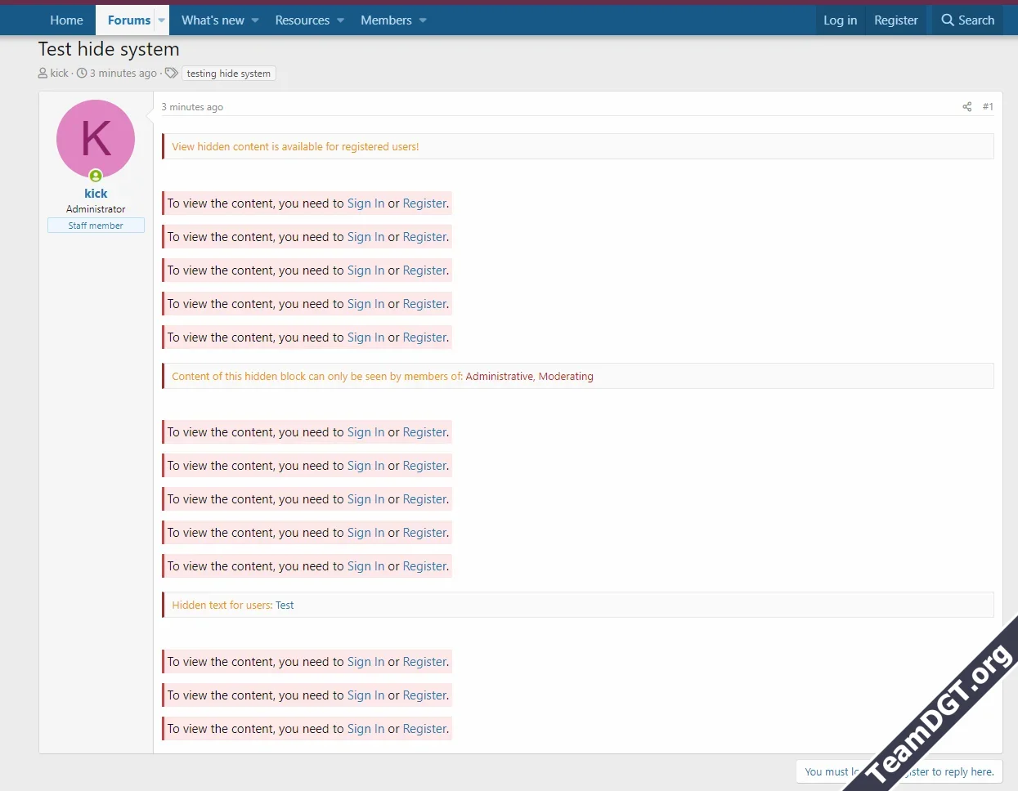Click the clock icon showing post time

(x=83, y=73)
